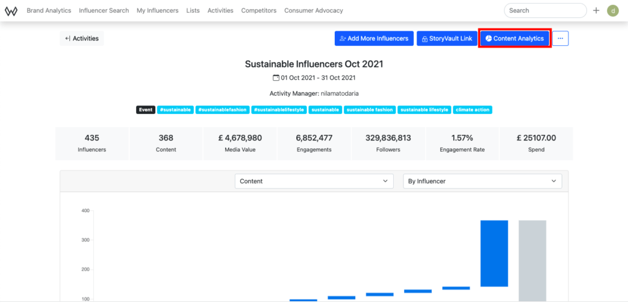Click the tallest blue chart bar
This screenshot has height=303, width=628.
click(494, 253)
